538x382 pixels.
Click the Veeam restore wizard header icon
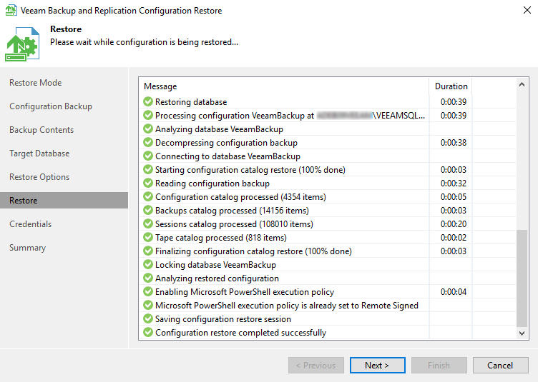pos(23,43)
